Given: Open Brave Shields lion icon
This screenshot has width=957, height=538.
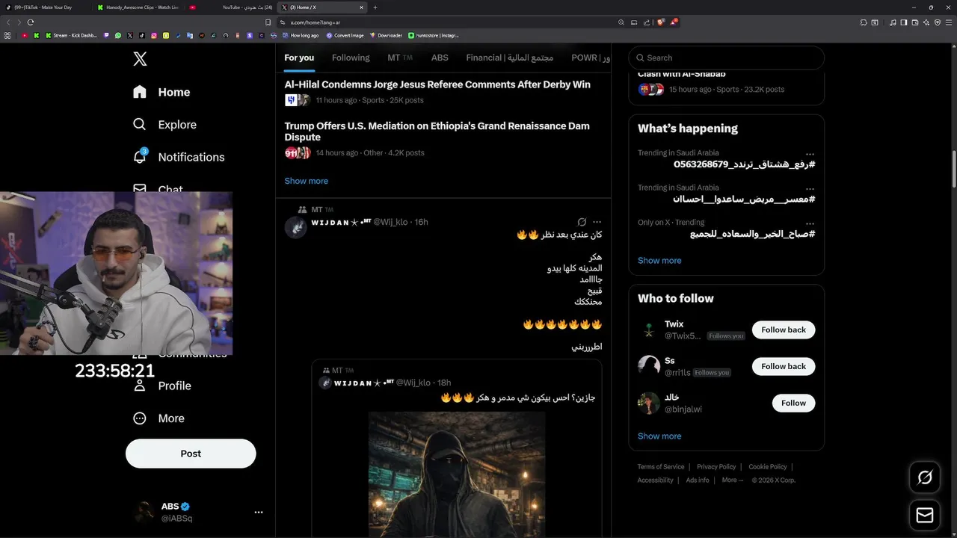Looking at the screenshot, I should [661, 22].
